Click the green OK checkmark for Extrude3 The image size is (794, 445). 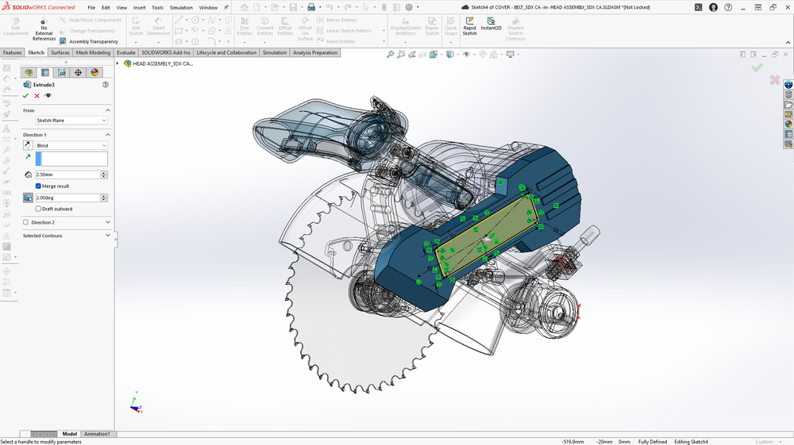click(25, 95)
